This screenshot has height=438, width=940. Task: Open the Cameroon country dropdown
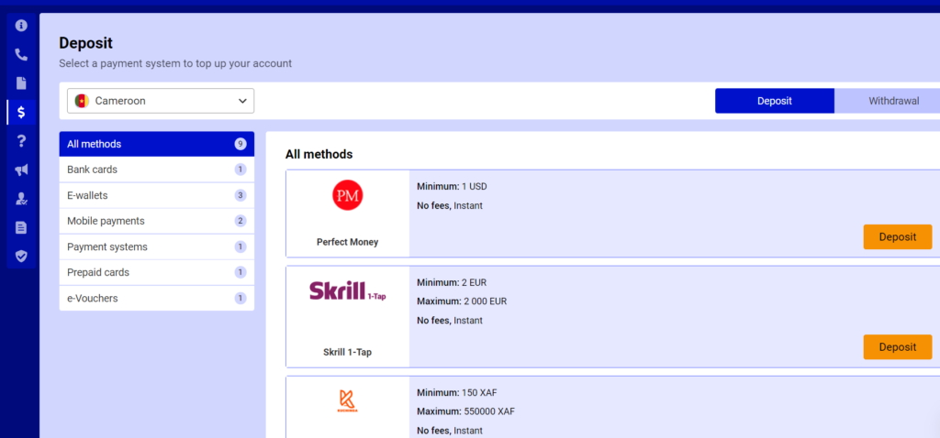click(161, 101)
